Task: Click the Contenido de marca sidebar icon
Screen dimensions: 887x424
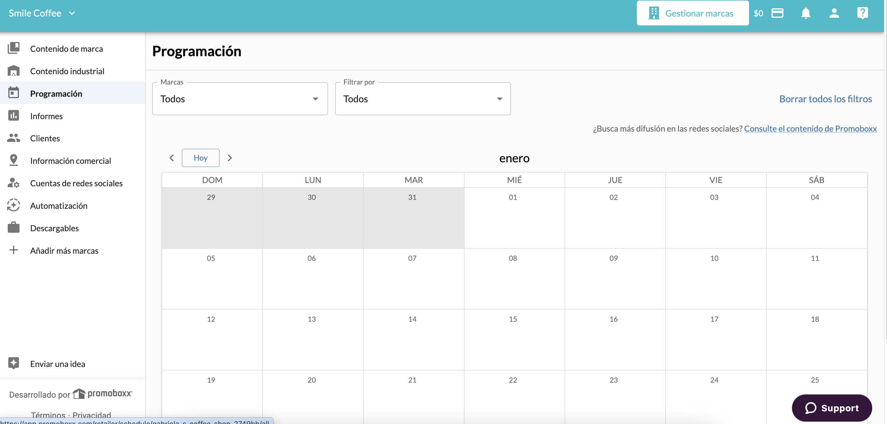Action: click(x=13, y=48)
